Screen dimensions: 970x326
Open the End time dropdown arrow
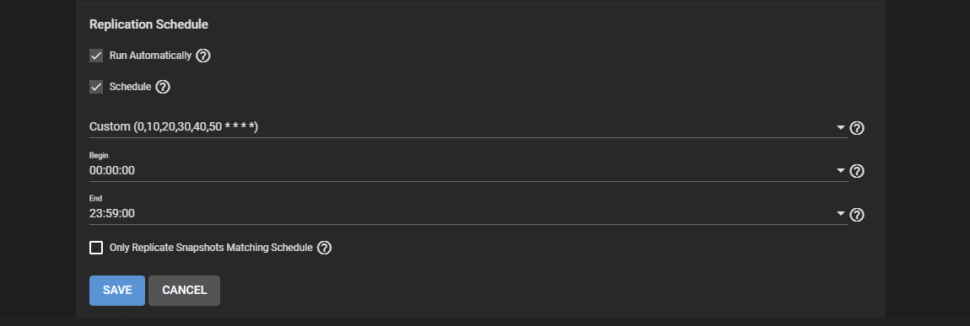coord(840,214)
